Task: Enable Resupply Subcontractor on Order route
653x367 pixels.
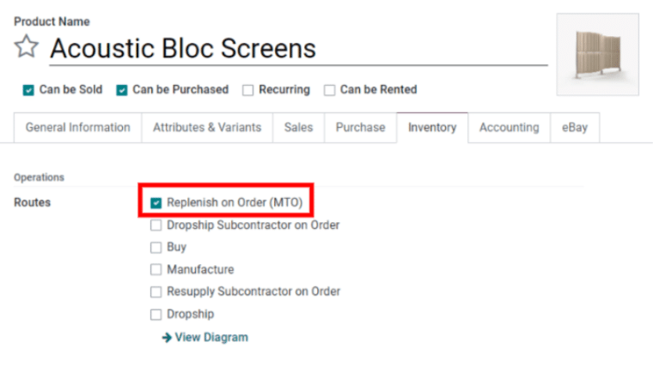Action: [156, 292]
